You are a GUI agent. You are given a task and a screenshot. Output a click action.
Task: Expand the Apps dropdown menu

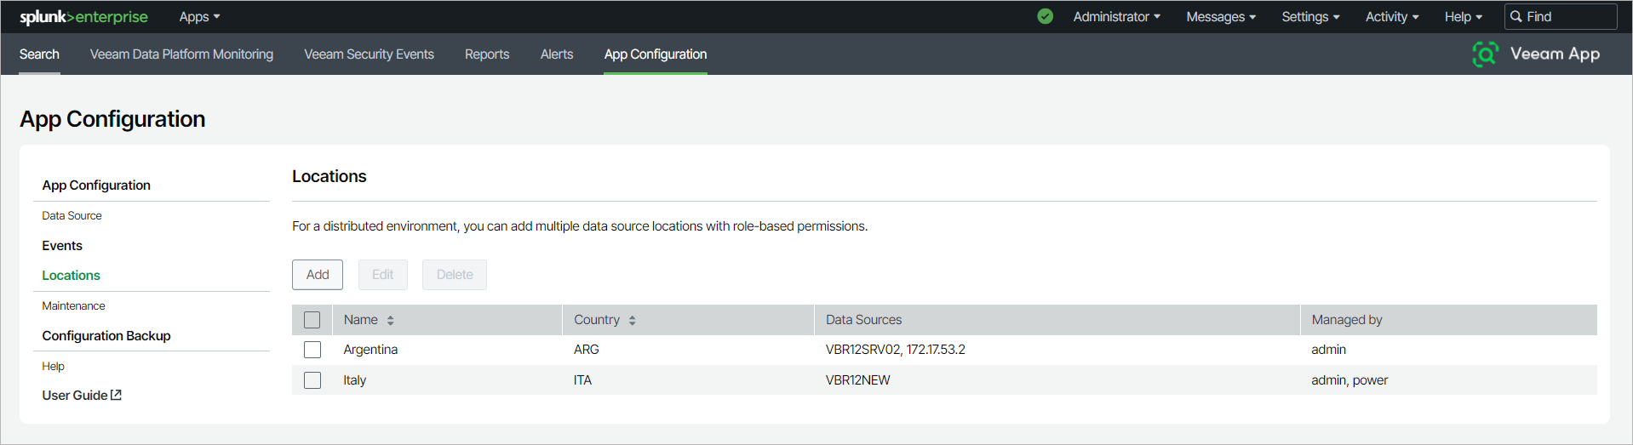[x=199, y=17]
